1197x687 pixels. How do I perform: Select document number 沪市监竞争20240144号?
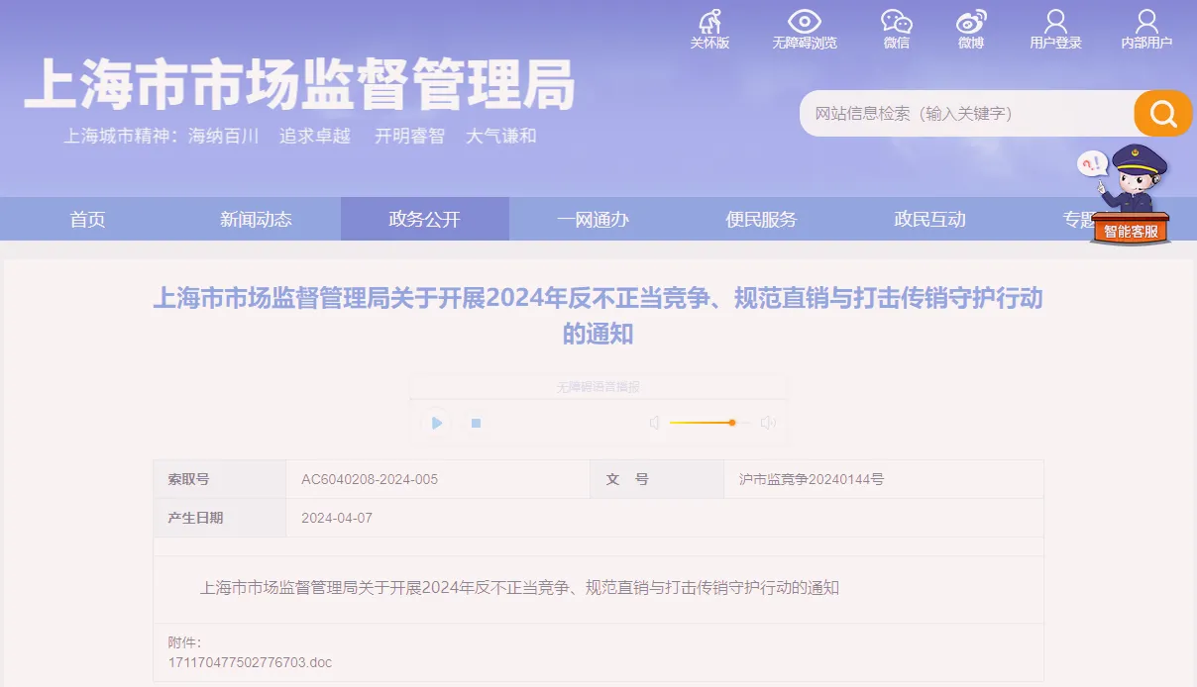(x=812, y=479)
